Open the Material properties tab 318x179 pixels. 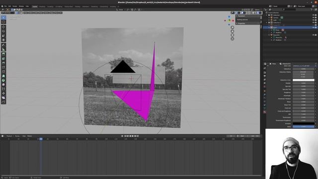[265, 112]
